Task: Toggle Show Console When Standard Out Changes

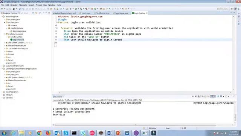Action: pyautogui.click(x=211, y=96)
